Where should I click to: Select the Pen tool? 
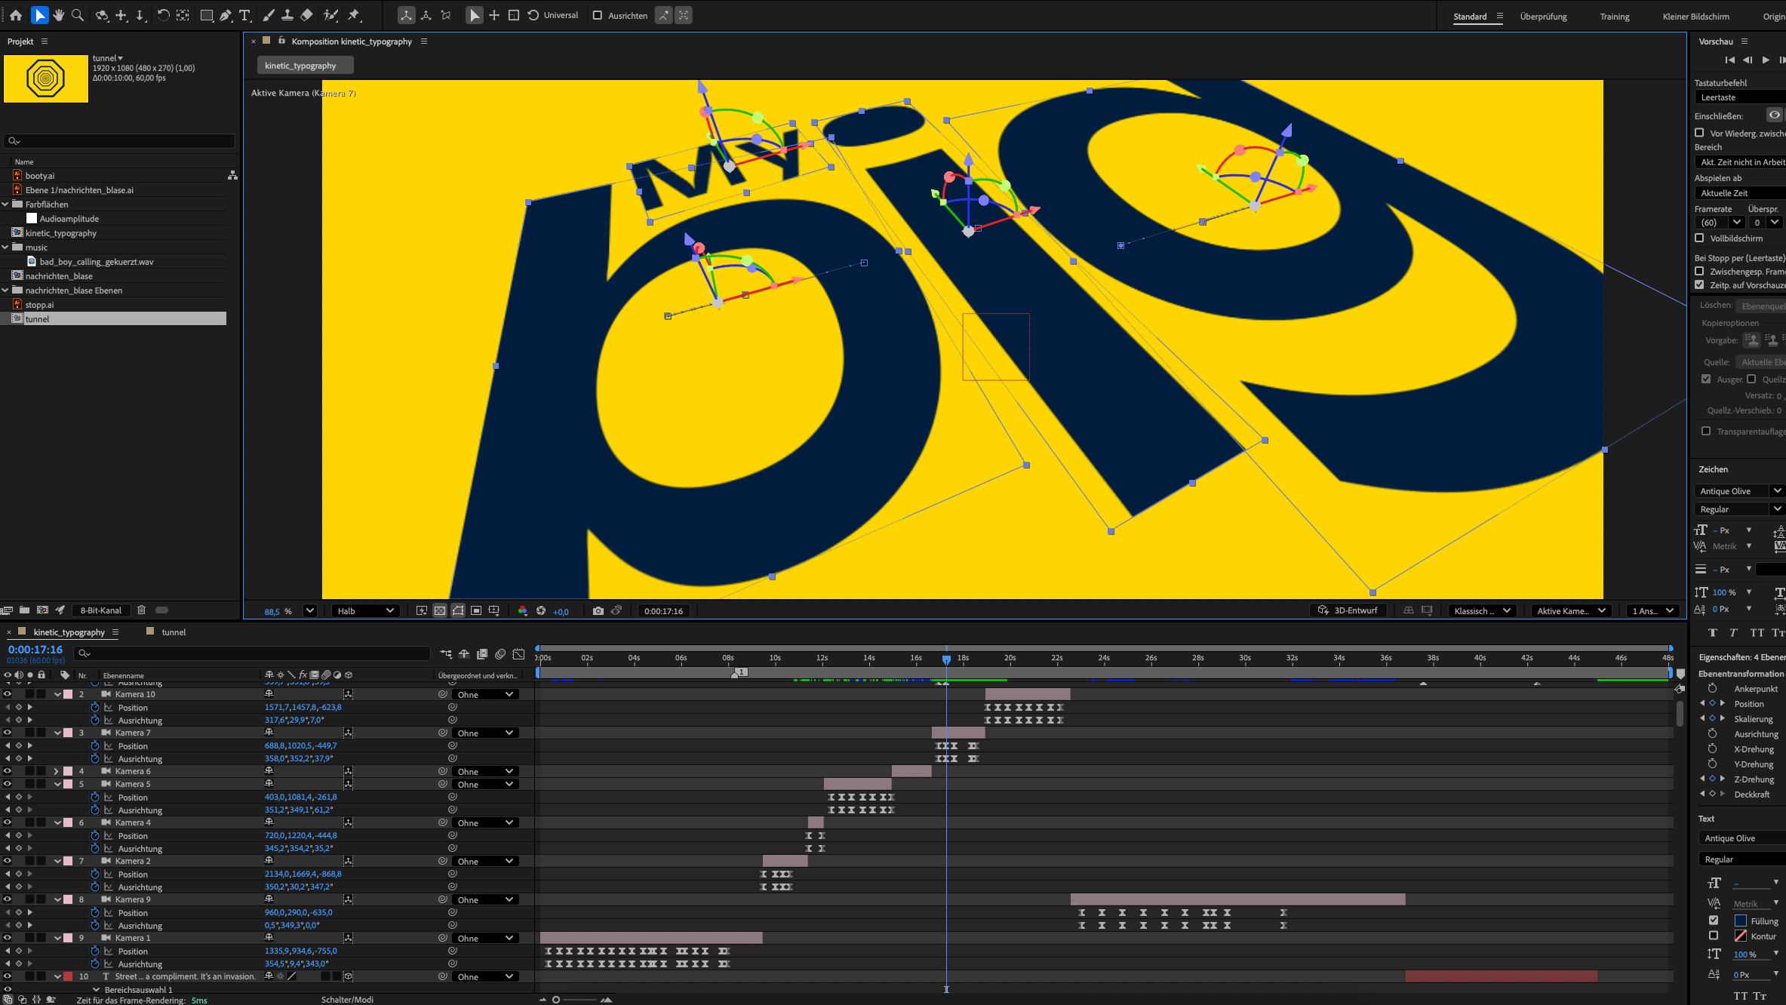point(226,15)
